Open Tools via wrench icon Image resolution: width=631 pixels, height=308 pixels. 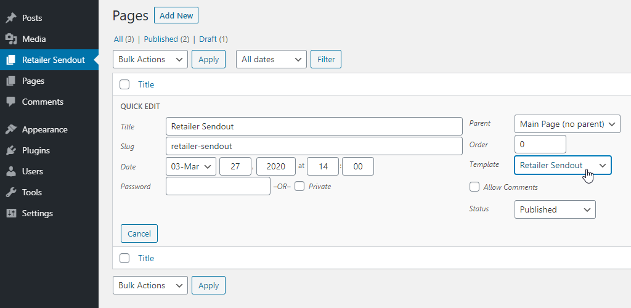(x=11, y=192)
